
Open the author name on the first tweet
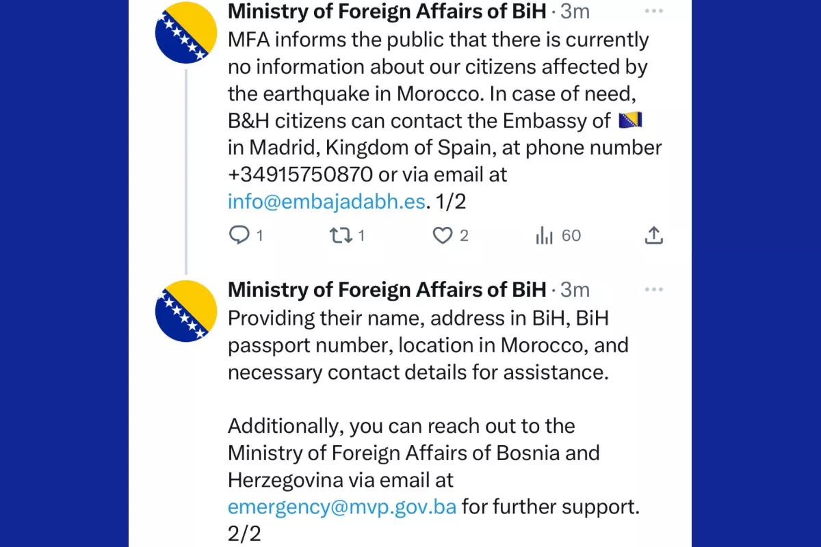coord(387,12)
